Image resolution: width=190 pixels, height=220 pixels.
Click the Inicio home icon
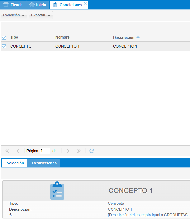tap(31, 5)
